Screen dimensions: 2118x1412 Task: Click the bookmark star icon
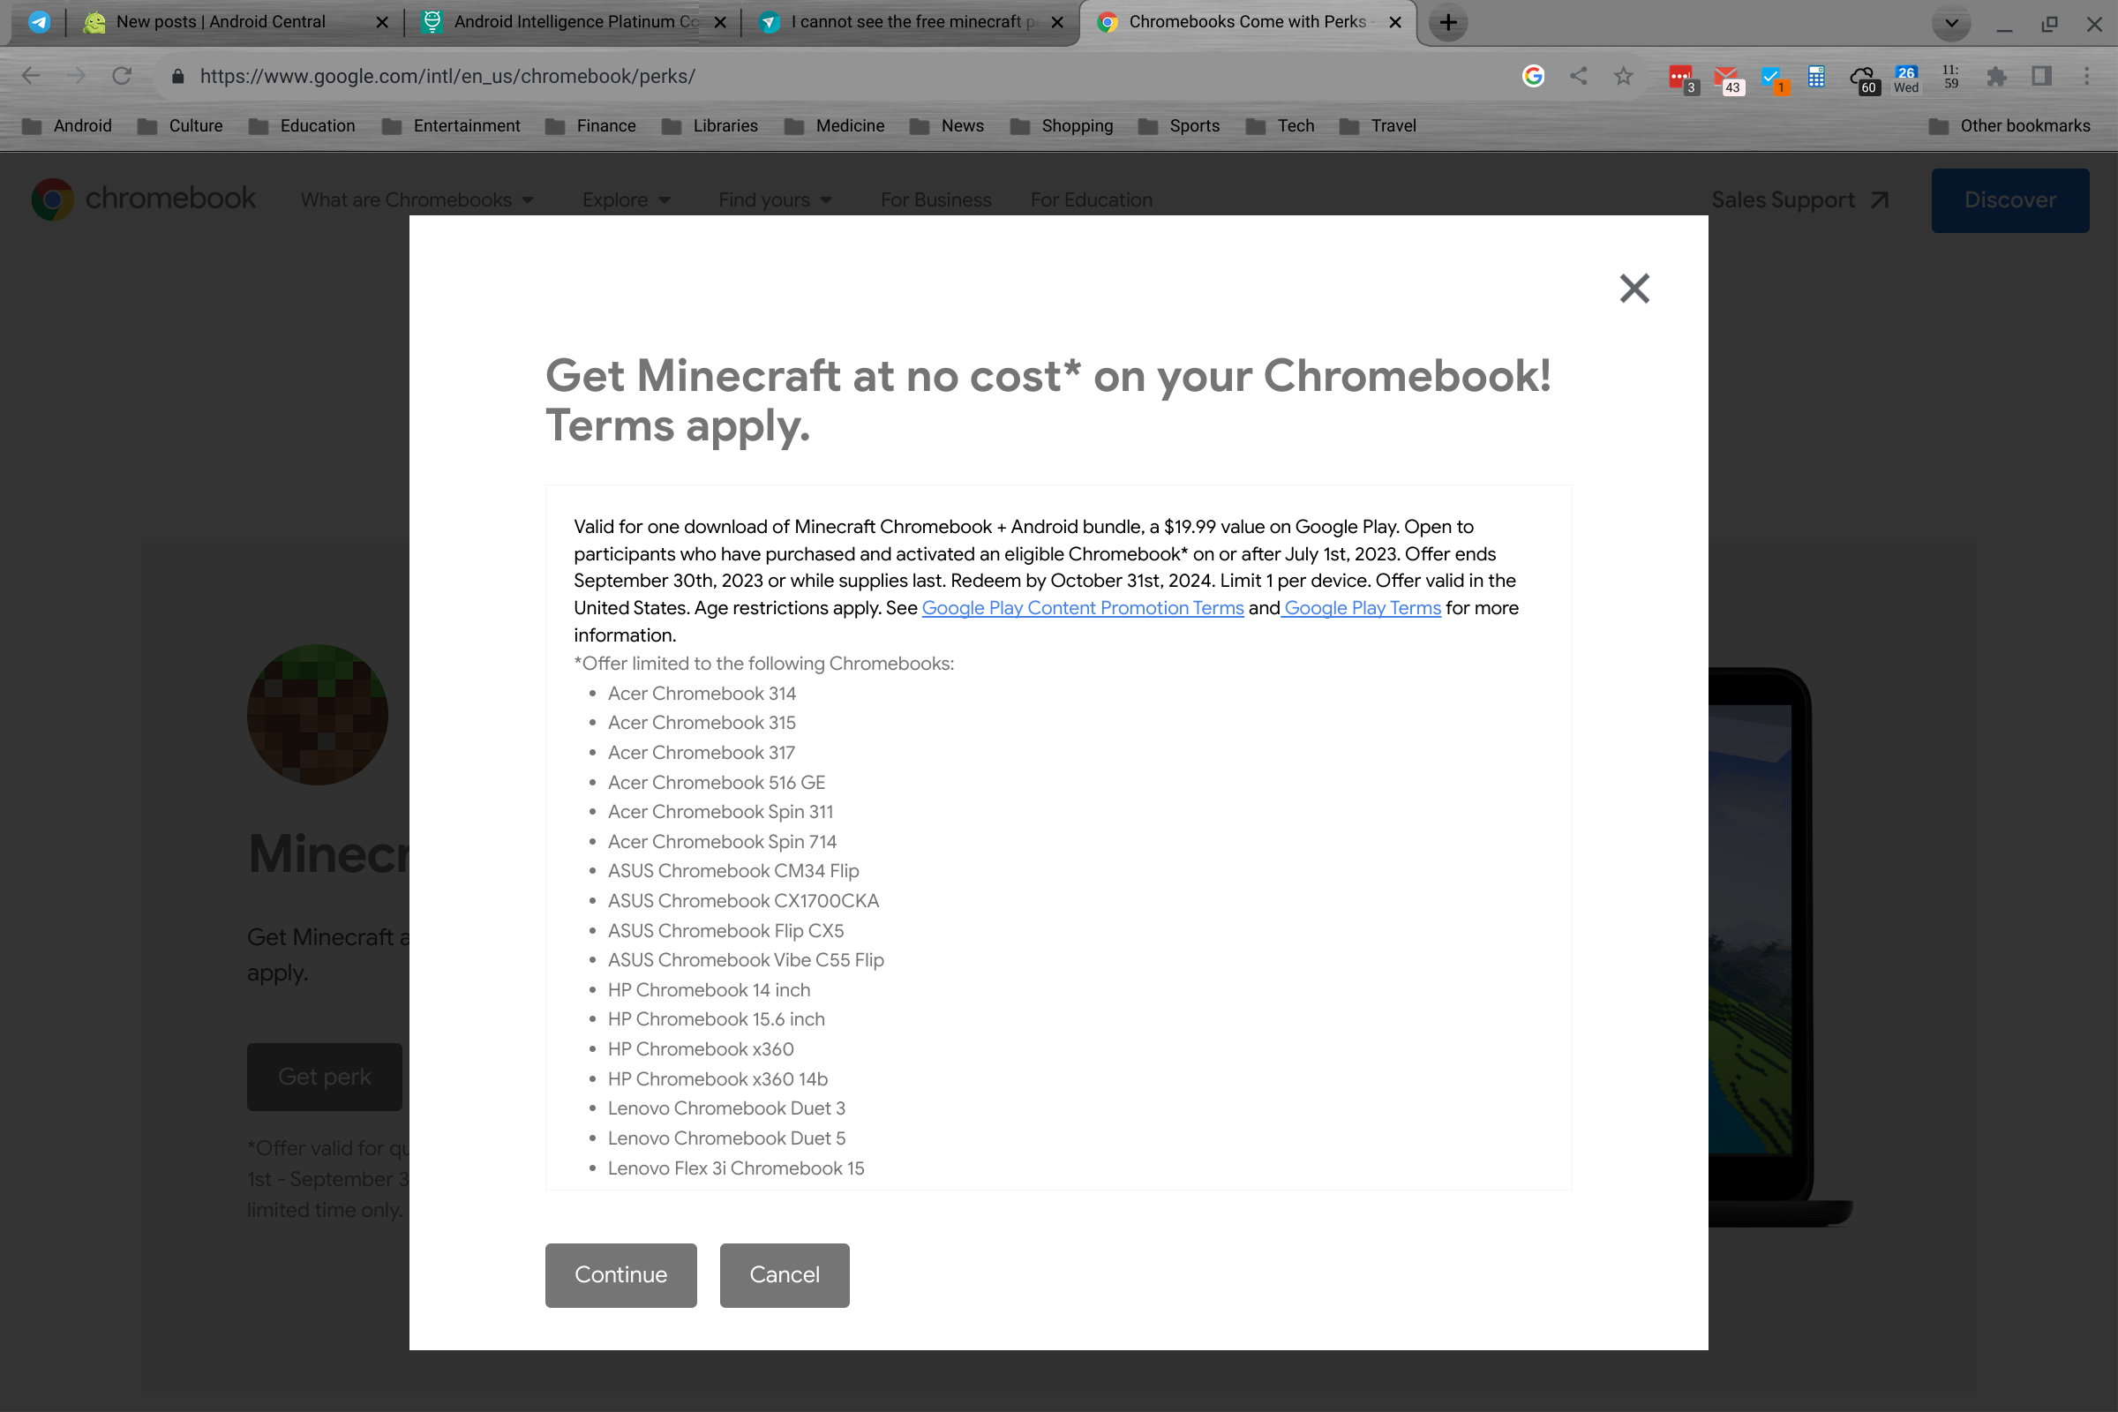tap(1623, 76)
